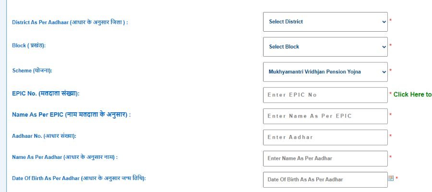The height and width of the screenshot is (192, 432).
Task: Click the Date Of Birth As Per Aadhar label
Action: (x=79, y=178)
